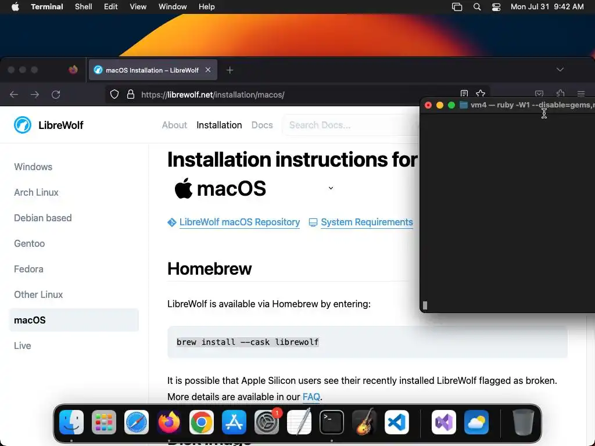The height and width of the screenshot is (446, 595).
Task: Select Live in the sidebar
Action: point(23,346)
